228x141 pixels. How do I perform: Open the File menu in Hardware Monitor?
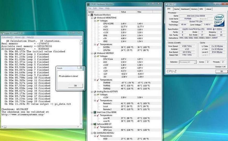tap(90, 8)
